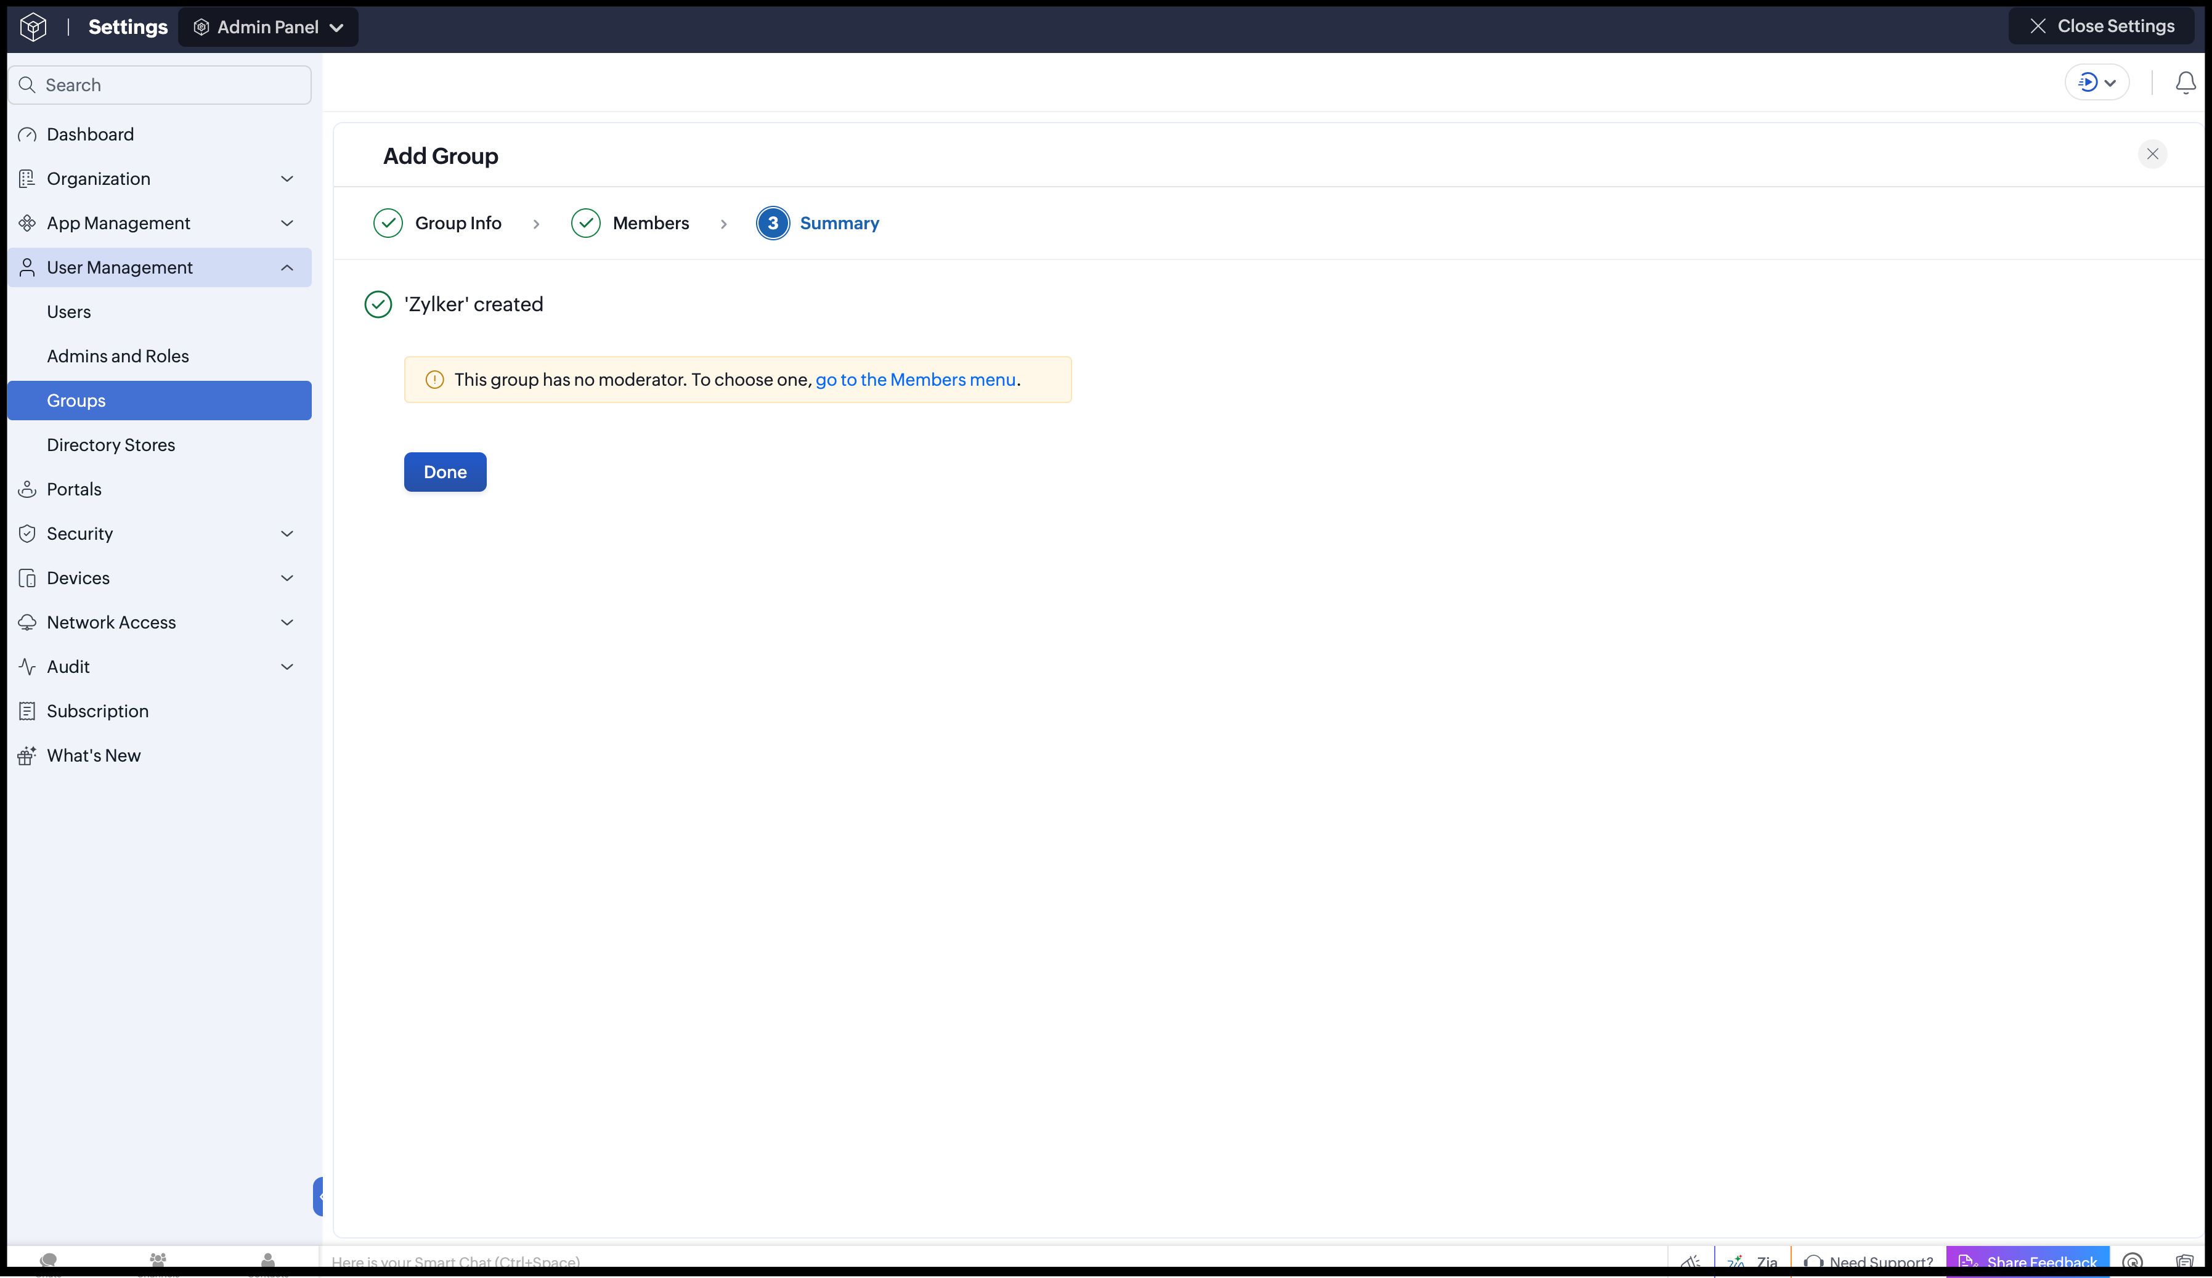Click the Summary step number 3 badge
Screen dimensions: 2212x1278
point(773,223)
